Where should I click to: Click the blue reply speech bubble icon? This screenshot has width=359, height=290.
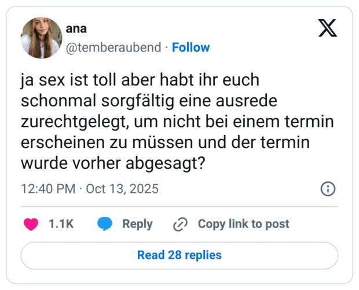point(105,224)
